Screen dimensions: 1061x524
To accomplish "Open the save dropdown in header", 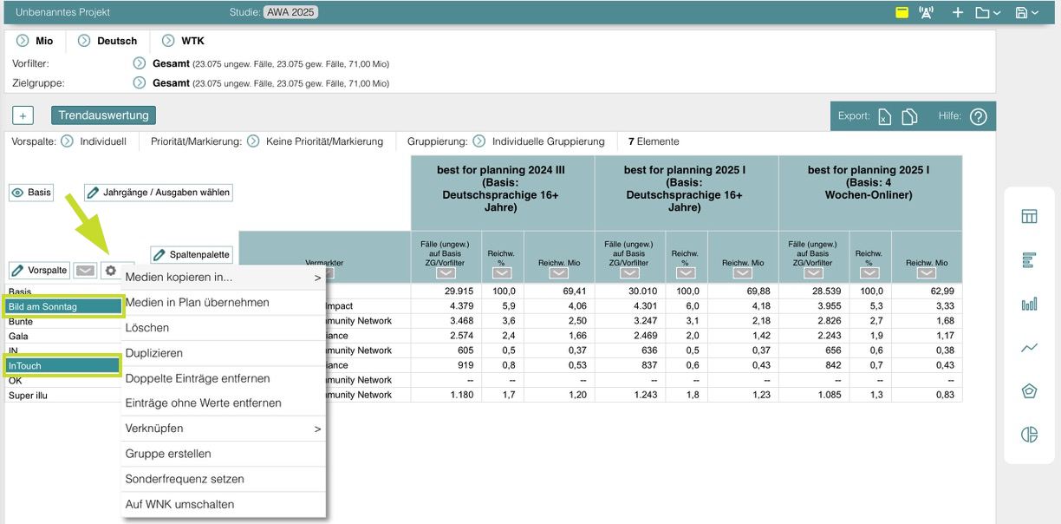I will click(x=1026, y=13).
